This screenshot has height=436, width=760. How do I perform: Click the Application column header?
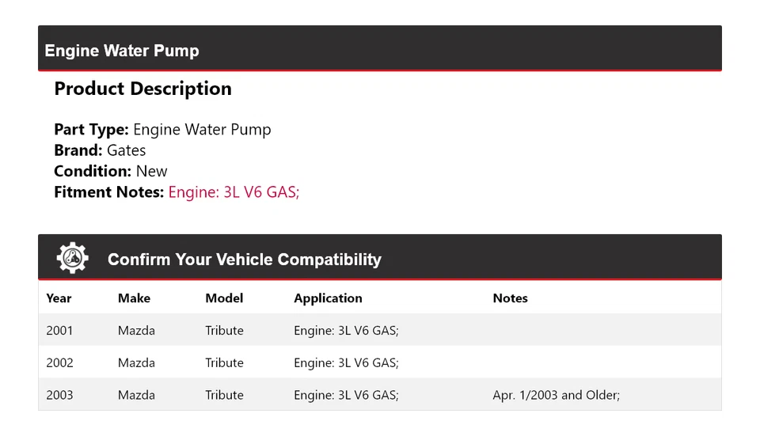[328, 298]
